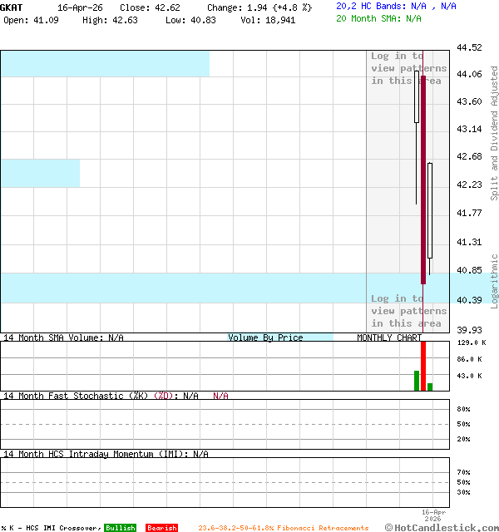Click the lower 'Log in to view patterns' text

[x=408, y=311]
